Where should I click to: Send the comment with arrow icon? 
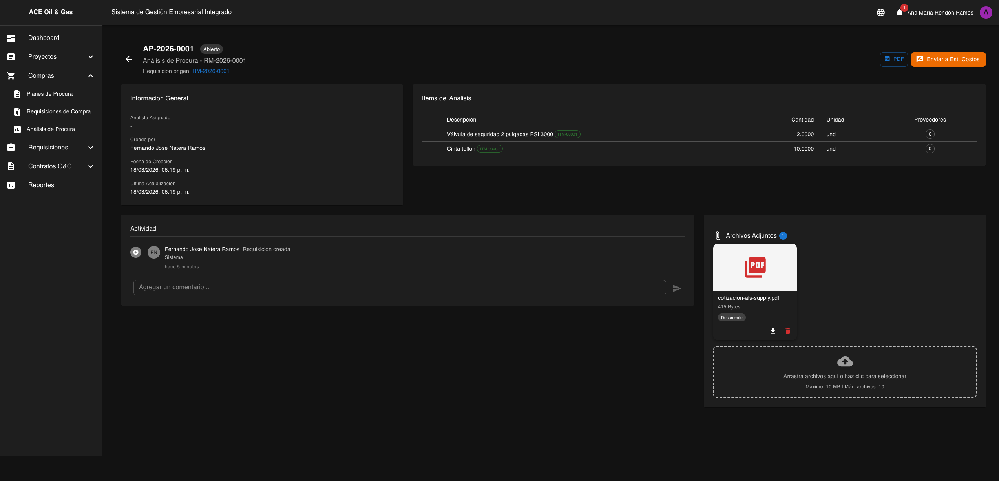[677, 288]
